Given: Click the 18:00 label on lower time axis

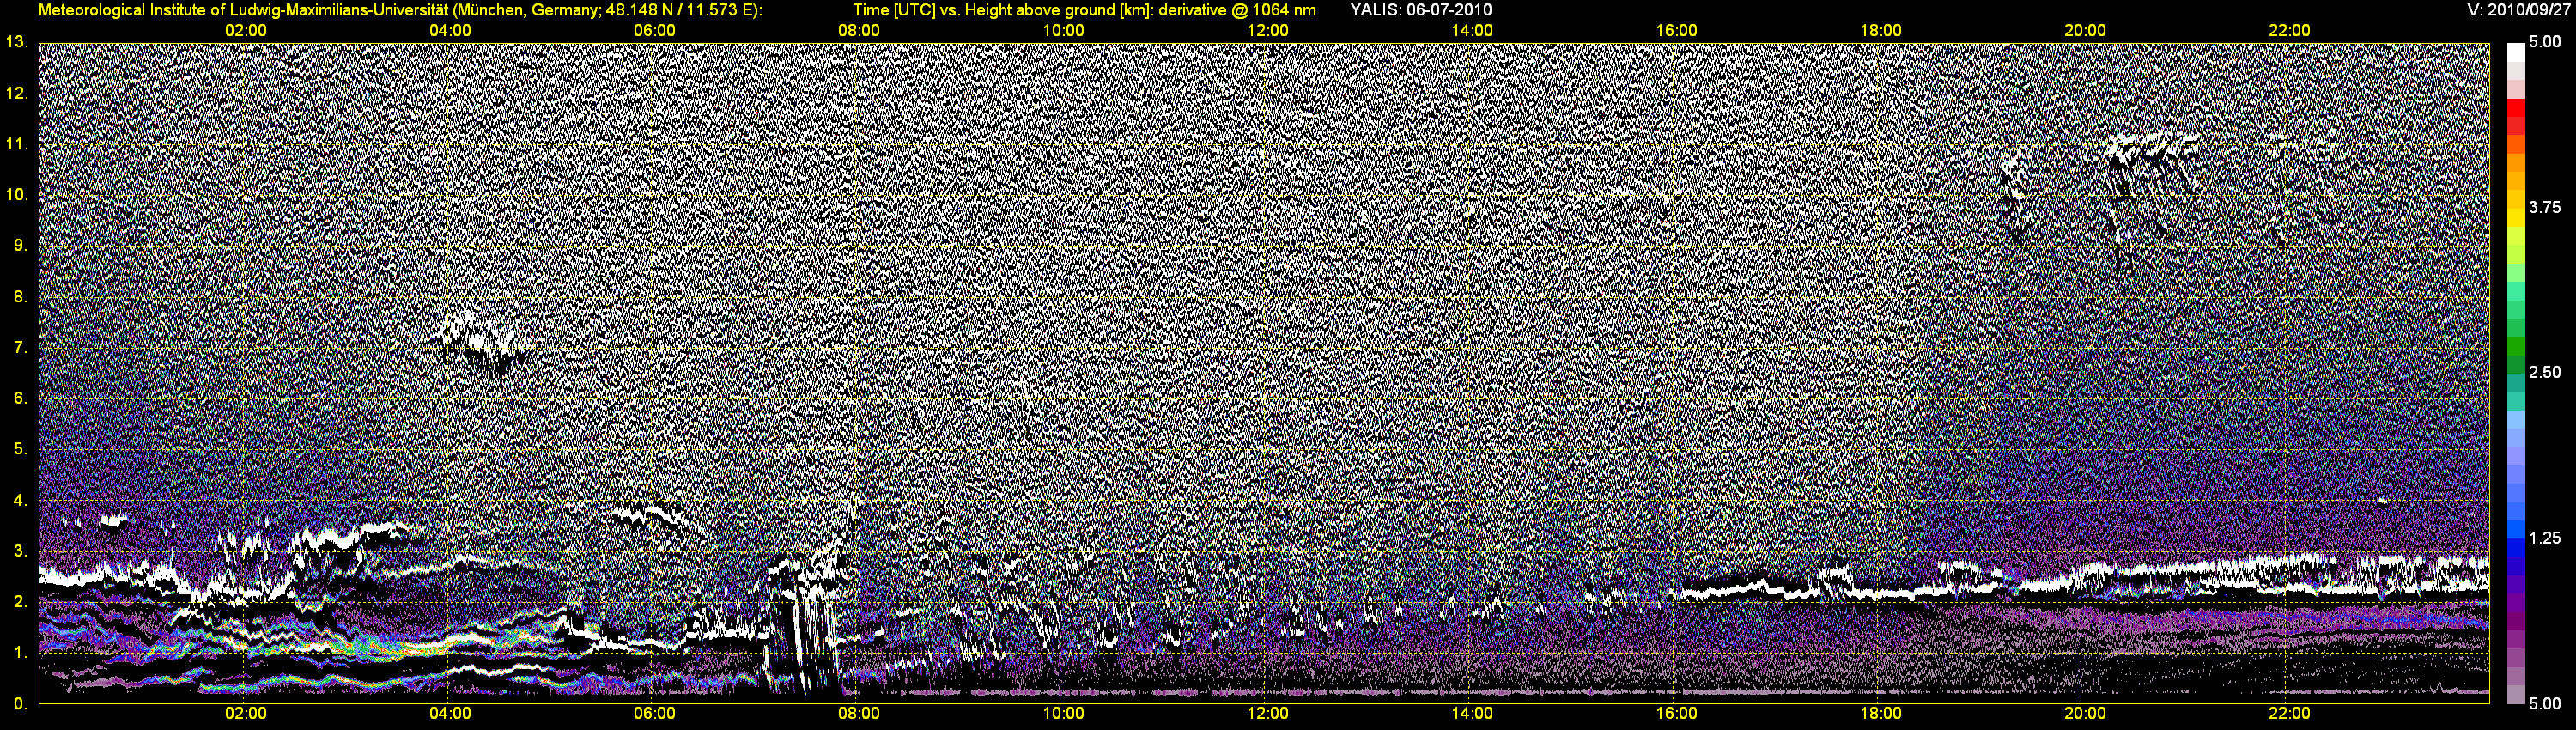Looking at the screenshot, I should click(1880, 714).
